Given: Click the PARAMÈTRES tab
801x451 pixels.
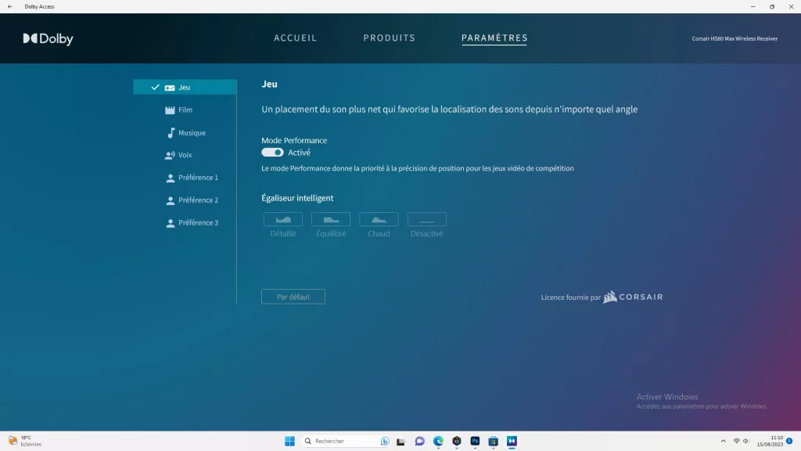Looking at the screenshot, I should pos(494,38).
